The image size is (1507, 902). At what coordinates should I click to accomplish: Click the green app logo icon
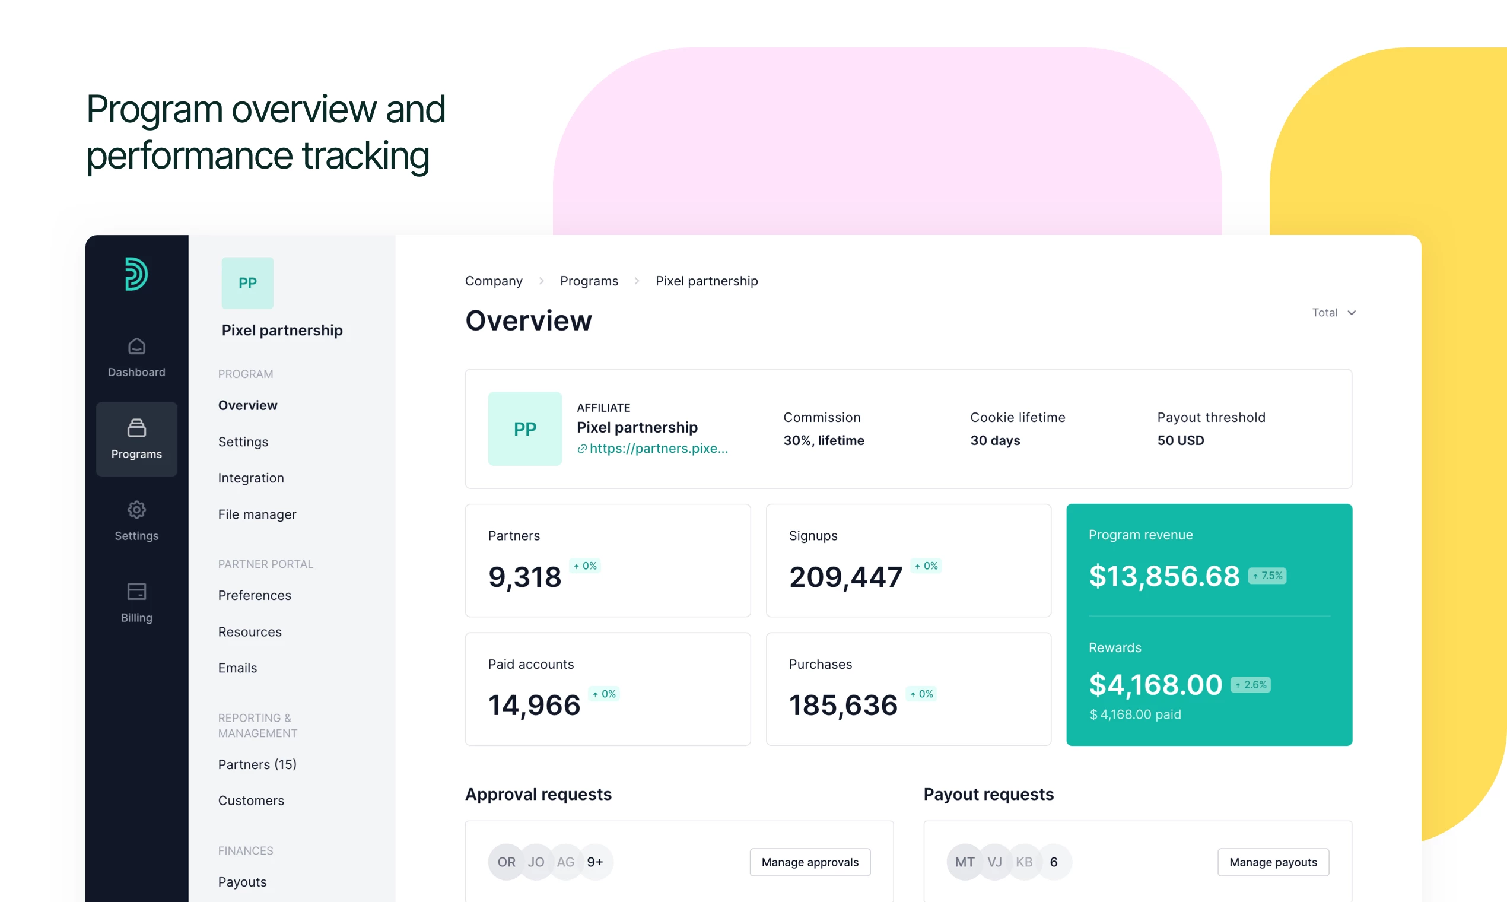point(136,274)
